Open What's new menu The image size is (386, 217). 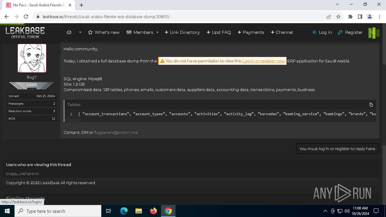coord(104,32)
